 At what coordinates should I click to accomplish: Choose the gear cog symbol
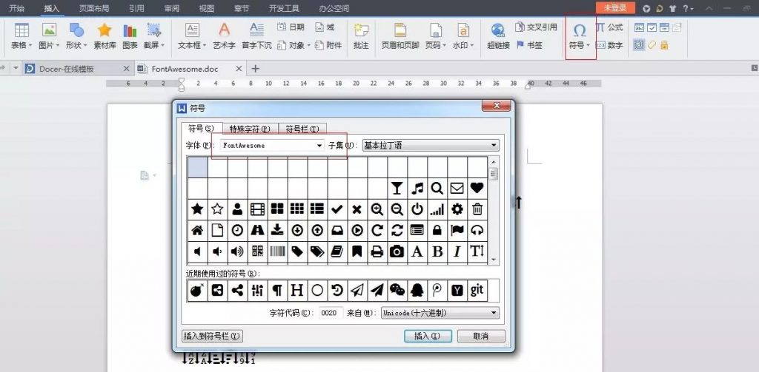[x=457, y=209]
